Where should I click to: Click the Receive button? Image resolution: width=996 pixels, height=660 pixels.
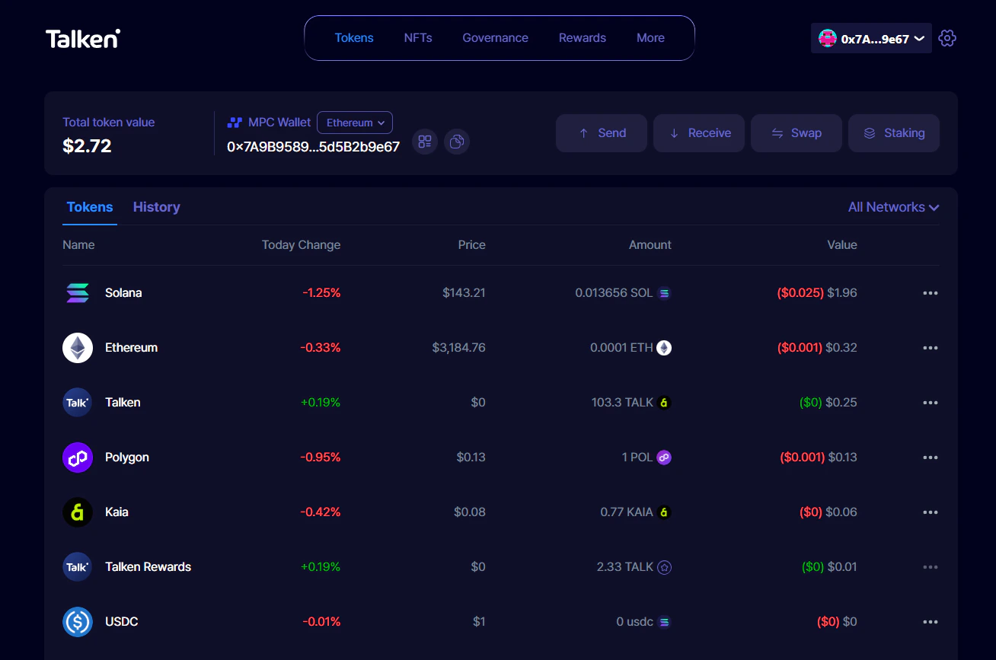point(699,133)
